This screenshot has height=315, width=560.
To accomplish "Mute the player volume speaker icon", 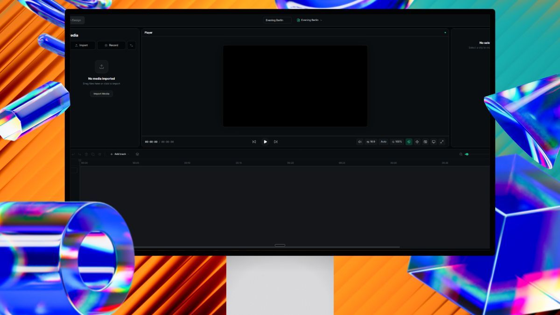I will tap(360, 142).
